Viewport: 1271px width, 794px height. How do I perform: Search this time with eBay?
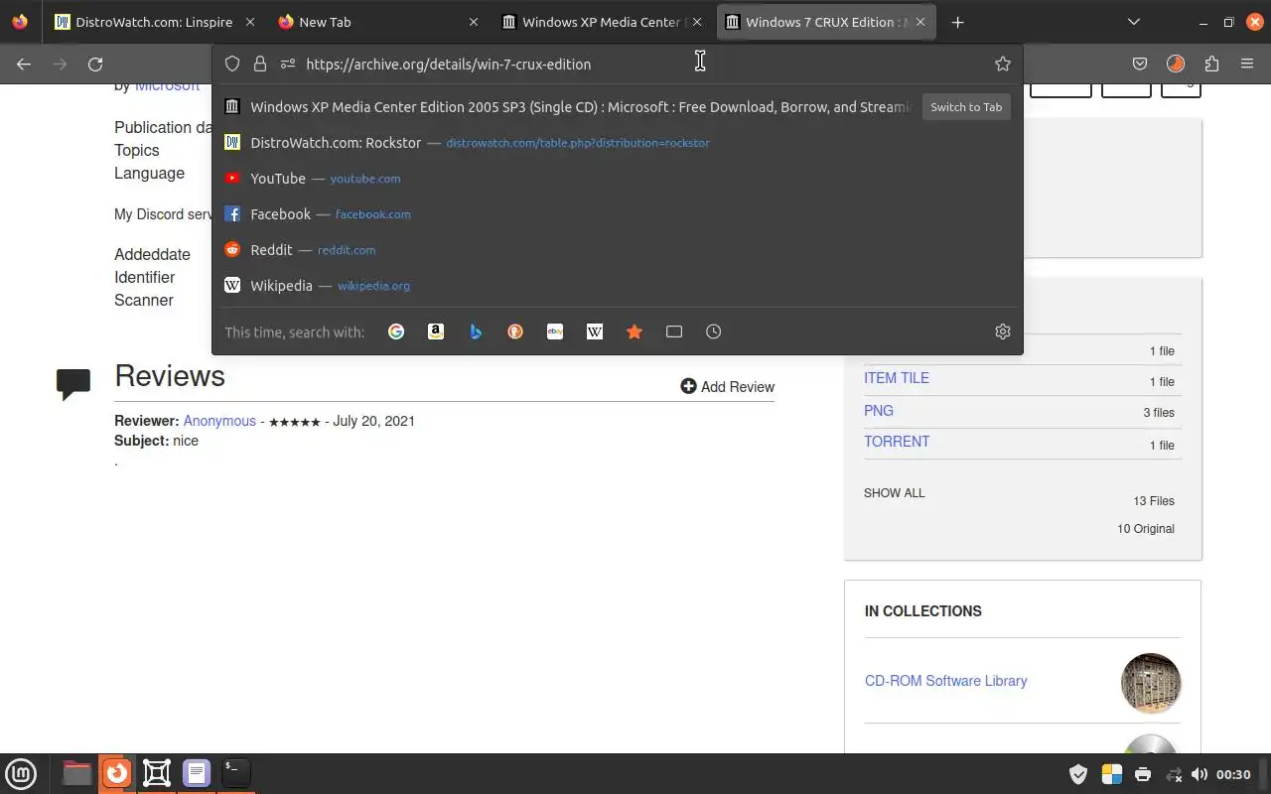pyautogui.click(x=555, y=331)
